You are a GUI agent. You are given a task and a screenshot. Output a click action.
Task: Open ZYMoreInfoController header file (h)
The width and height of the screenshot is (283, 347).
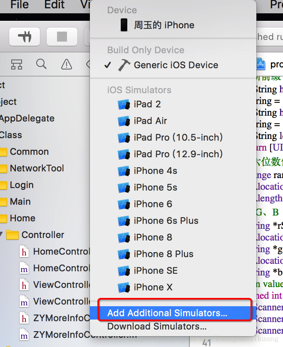click(55, 318)
